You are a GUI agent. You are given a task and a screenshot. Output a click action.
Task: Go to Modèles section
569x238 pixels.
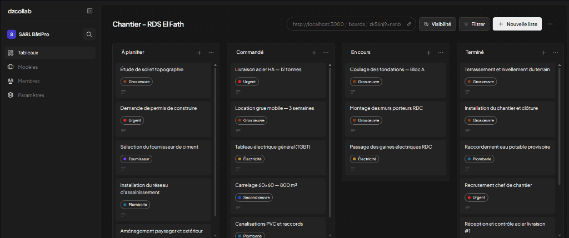pyautogui.click(x=51, y=67)
